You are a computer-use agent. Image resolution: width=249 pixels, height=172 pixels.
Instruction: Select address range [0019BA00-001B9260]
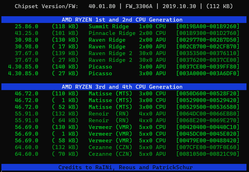(x=208, y=26)
